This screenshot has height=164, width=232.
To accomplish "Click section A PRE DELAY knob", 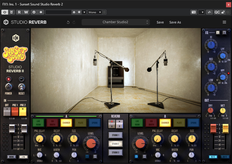I will (40, 139).
